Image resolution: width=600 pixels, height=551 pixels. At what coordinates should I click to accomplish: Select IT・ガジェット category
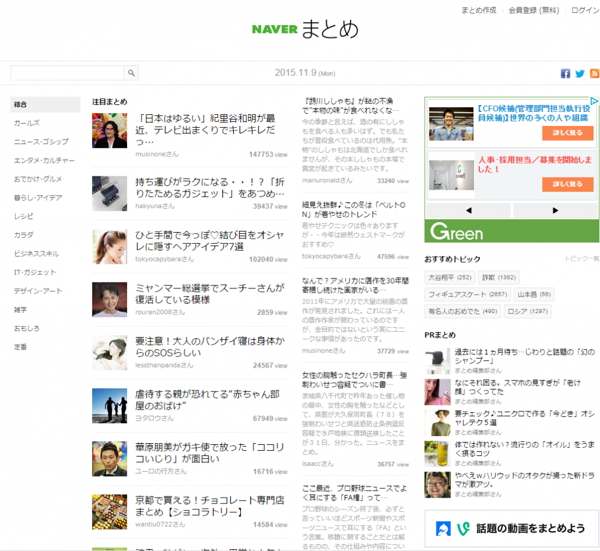pos(35,272)
